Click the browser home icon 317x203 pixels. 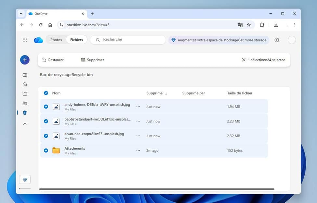pos(50,25)
